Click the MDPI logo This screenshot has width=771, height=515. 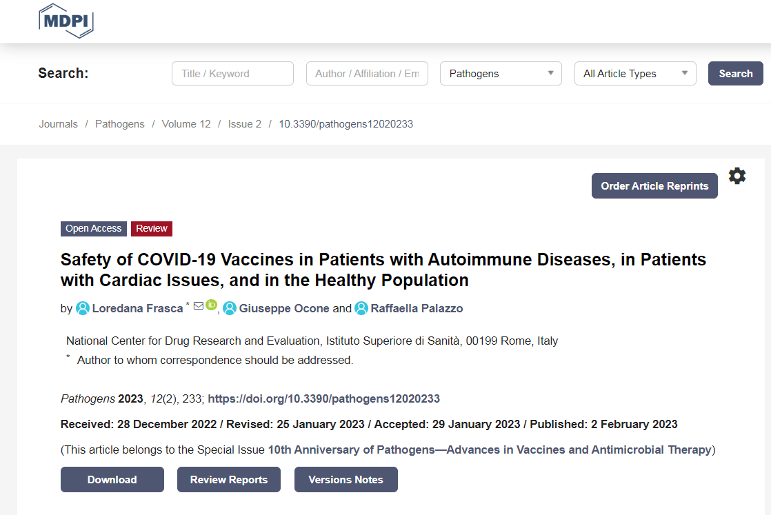pyautogui.click(x=66, y=20)
